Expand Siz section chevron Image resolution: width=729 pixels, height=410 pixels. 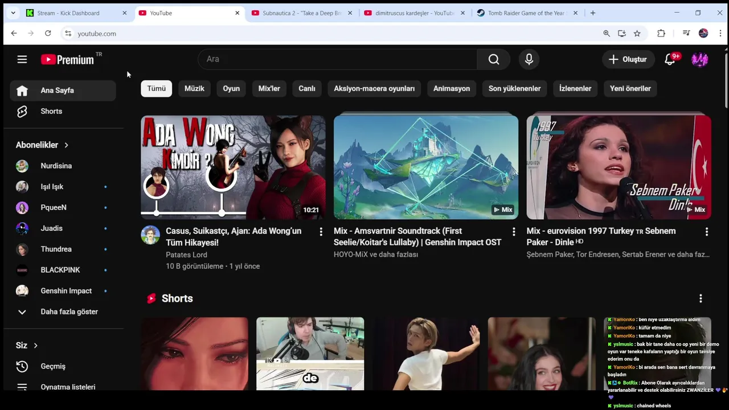tap(35, 346)
